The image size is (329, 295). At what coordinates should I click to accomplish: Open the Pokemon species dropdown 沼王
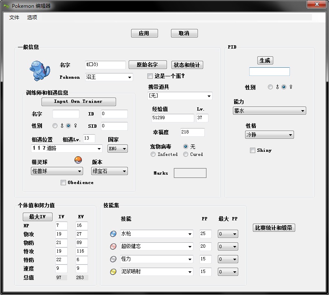(x=109, y=77)
